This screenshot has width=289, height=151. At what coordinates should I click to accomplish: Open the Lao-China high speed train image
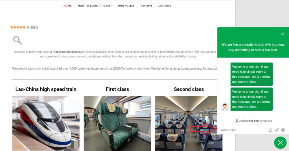(x=46, y=123)
